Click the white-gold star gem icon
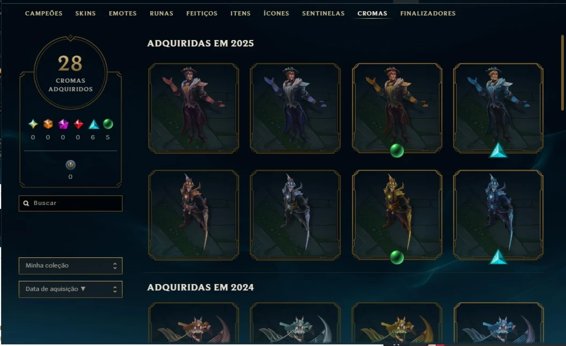Screen dimensions: 566x346 (33, 124)
